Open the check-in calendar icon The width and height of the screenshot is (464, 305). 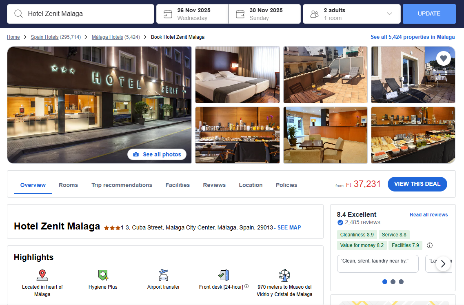(x=168, y=14)
